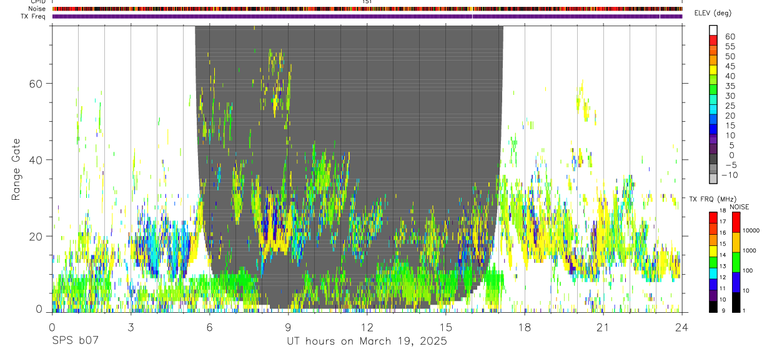Click the Range Gate axis label
This screenshot has height=354, width=767.
[17, 169]
